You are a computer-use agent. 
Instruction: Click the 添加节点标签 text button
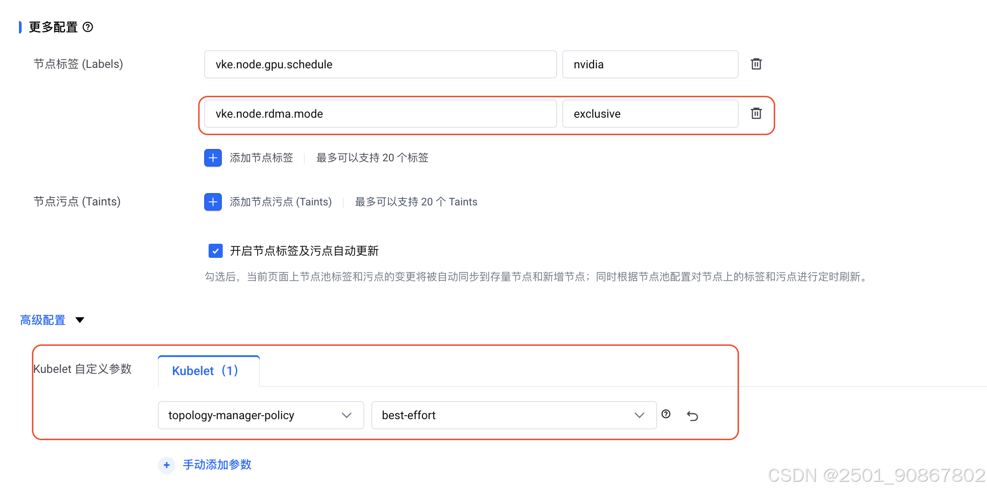[x=261, y=158]
